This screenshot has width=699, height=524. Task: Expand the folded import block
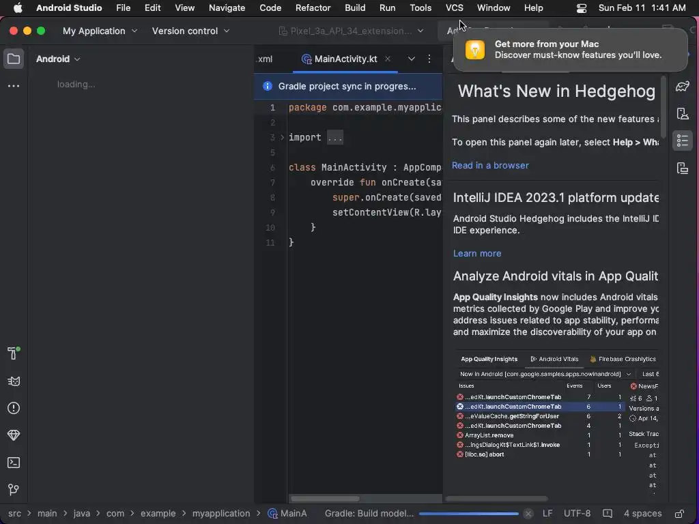(x=282, y=137)
